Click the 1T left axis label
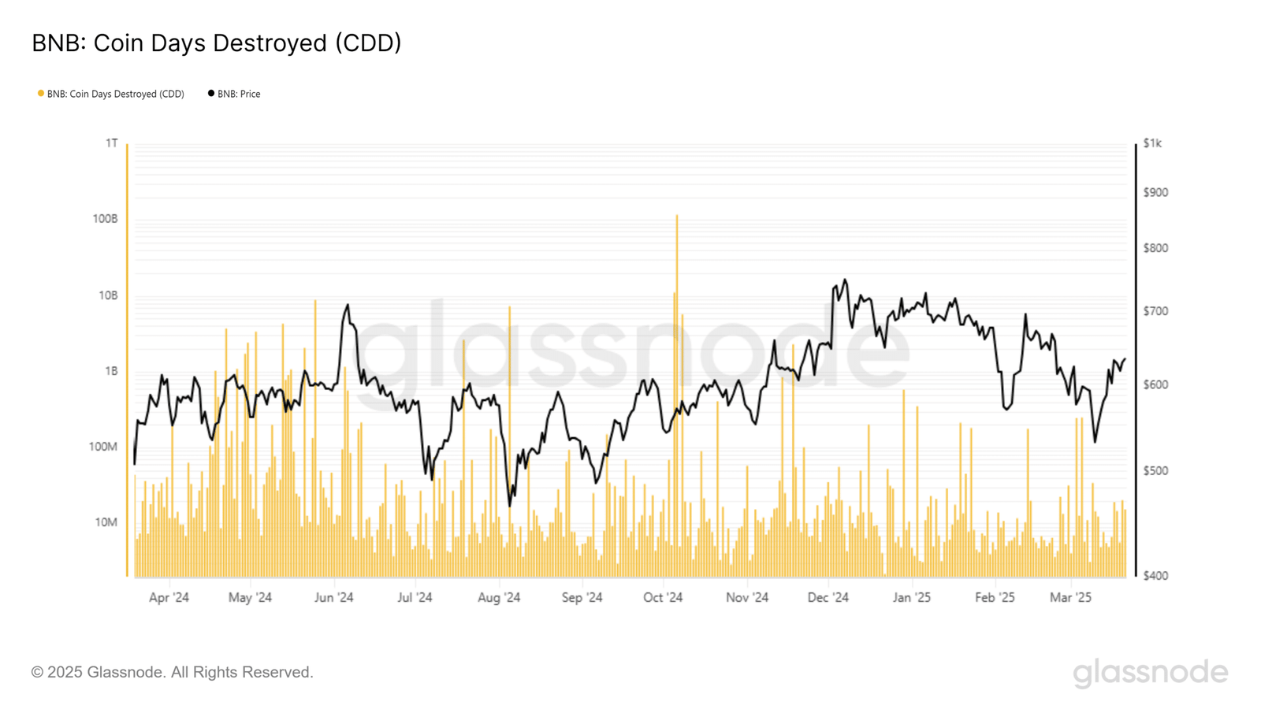This screenshot has width=1261, height=709. (x=111, y=143)
